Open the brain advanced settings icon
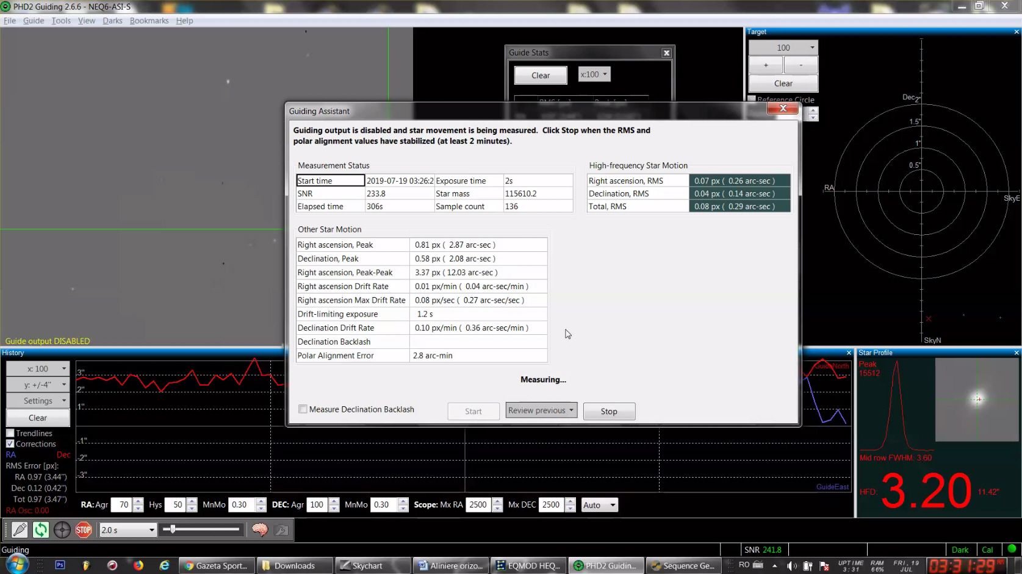Viewport: 1022px width, 574px height. (x=260, y=530)
